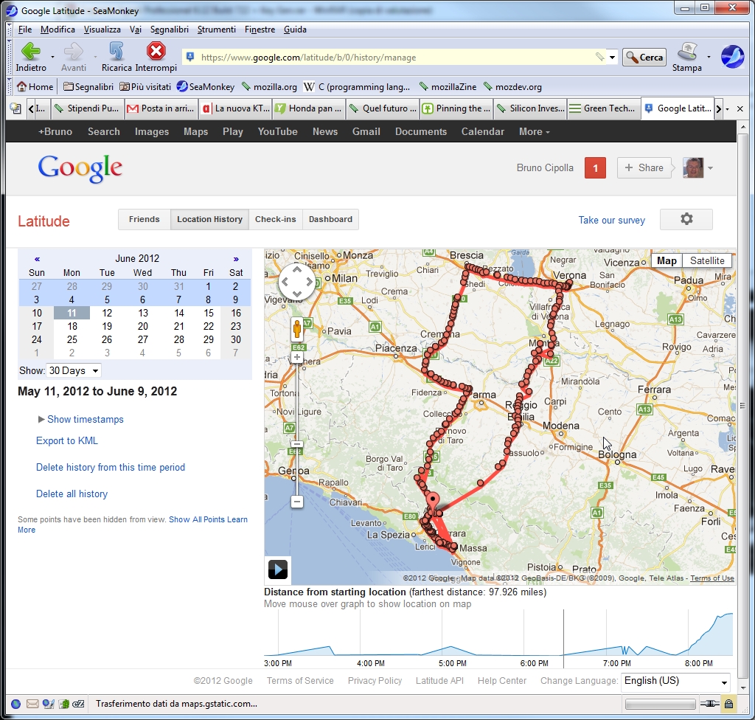The height and width of the screenshot is (720, 755).
Task: Click the SeaMonkey throbber logo
Action: 732,56
